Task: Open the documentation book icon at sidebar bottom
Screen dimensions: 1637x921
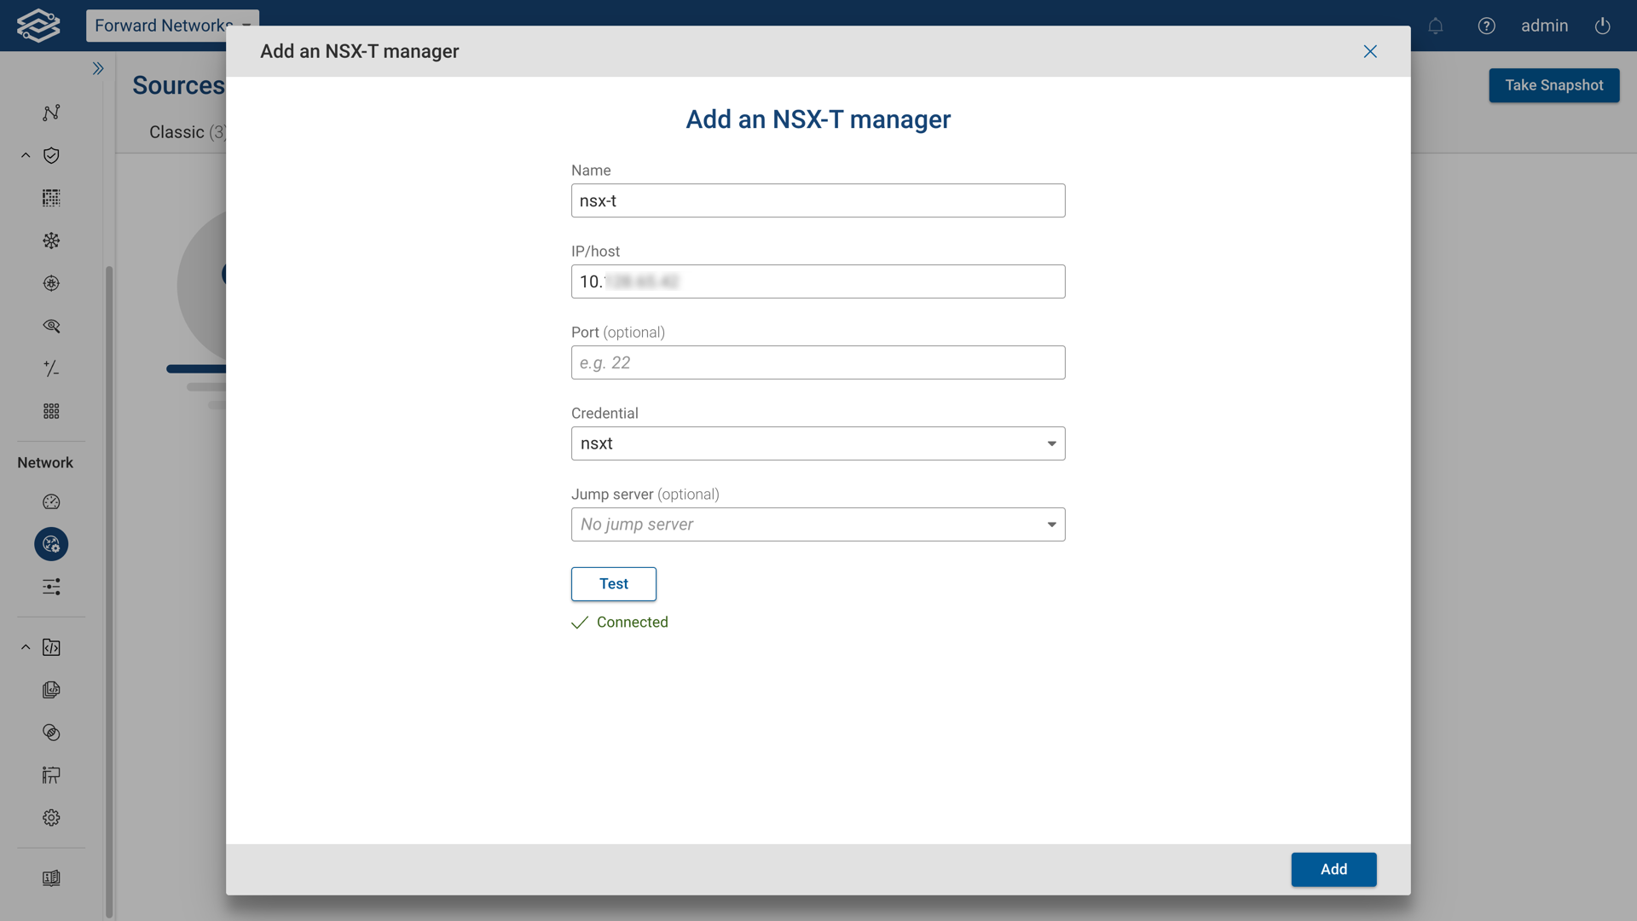Action: pos(51,878)
